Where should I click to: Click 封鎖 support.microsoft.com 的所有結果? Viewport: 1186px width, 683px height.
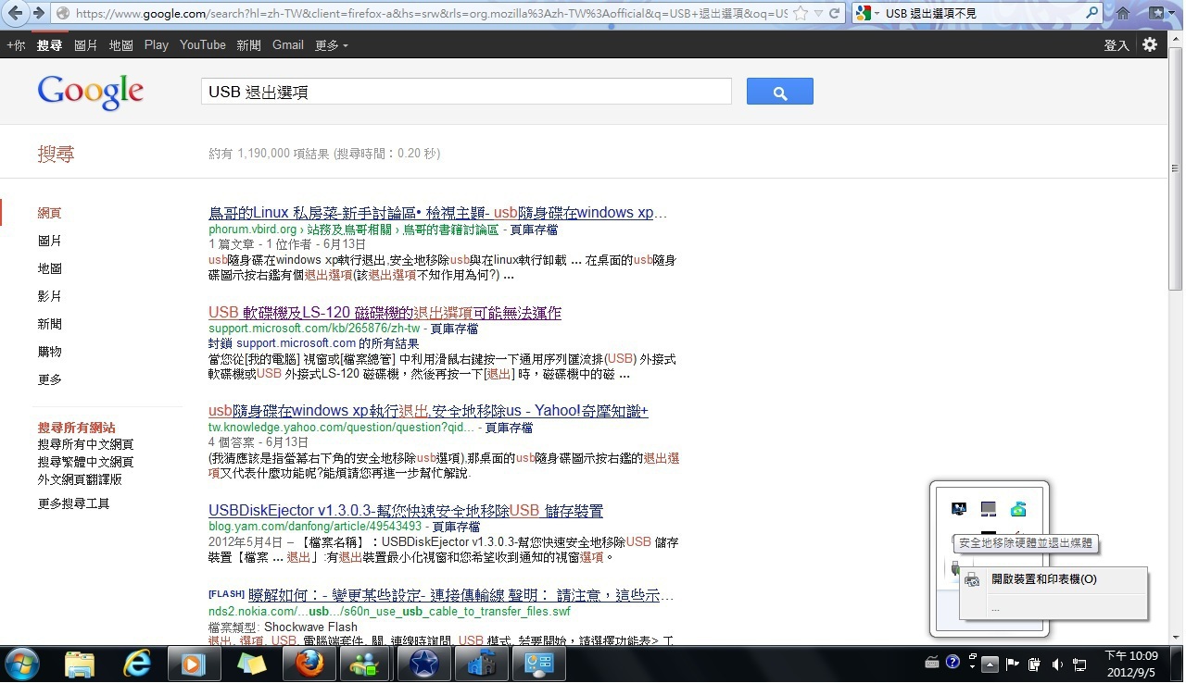click(313, 343)
